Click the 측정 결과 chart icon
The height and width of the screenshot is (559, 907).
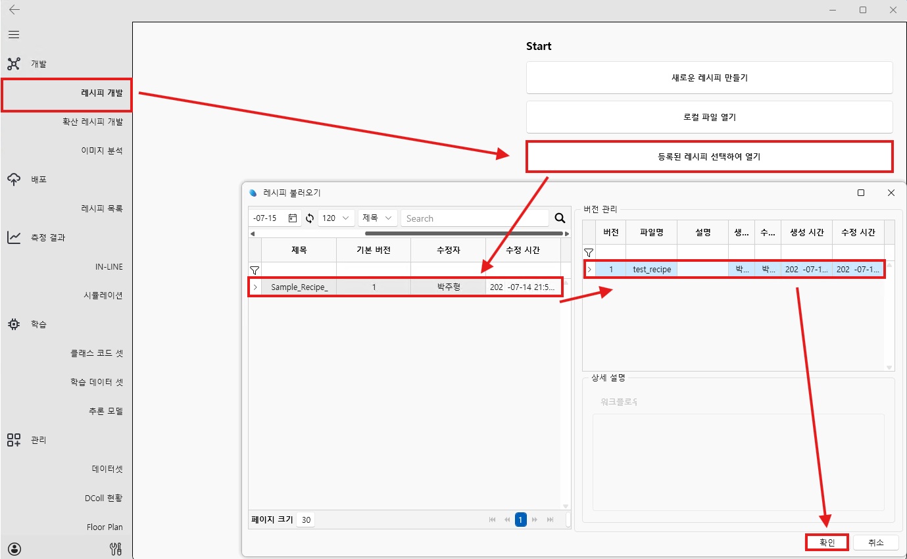[x=13, y=237]
